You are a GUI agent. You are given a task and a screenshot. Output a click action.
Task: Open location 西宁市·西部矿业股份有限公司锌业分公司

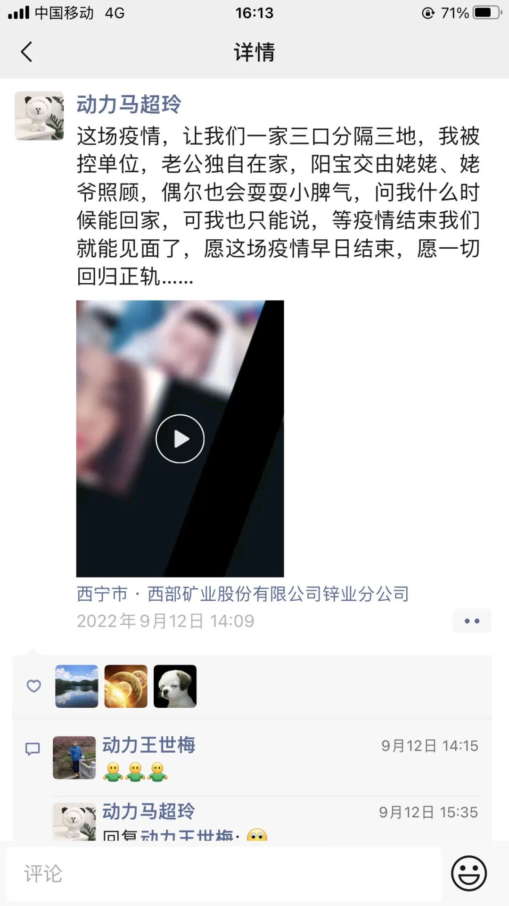click(243, 594)
